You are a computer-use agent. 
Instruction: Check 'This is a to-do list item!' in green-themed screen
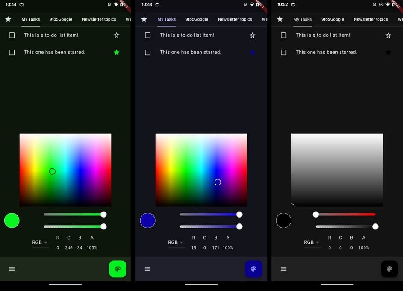(x=12, y=35)
